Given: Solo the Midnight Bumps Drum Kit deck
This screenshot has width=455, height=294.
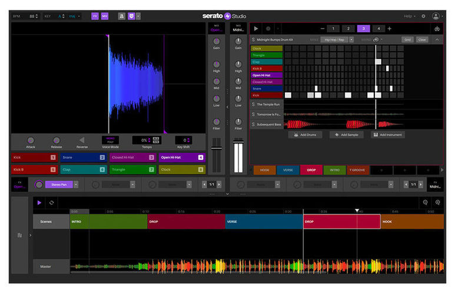Looking at the screenshot, I should [253, 40].
